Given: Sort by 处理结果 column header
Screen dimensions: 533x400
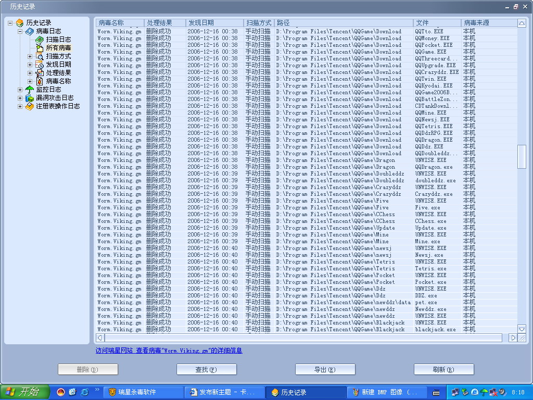Looking at the screenshot, I should [165, 23].
